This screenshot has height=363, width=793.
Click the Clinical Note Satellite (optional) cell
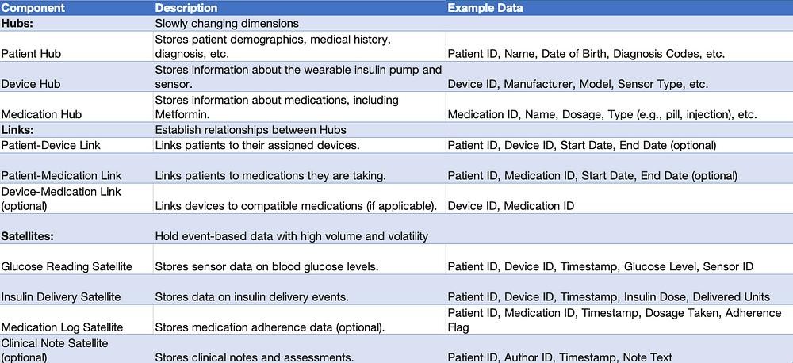tap(54, 350)
